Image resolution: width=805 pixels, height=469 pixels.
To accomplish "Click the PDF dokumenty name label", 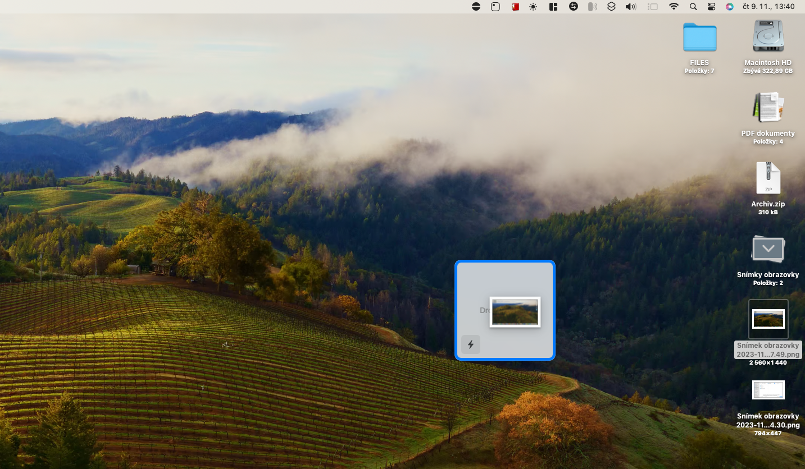I will click(x=768, y=134).
